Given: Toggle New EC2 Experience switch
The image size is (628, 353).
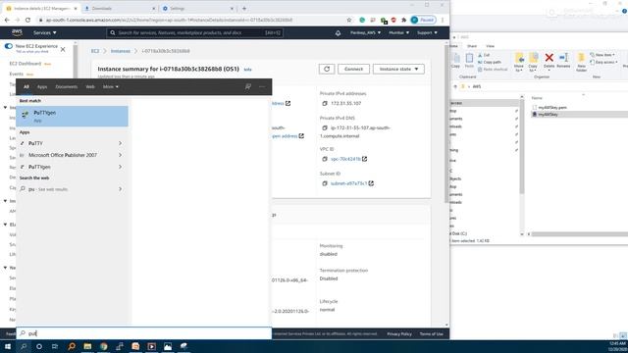Looking at the screenshot, I should (9, 46).
